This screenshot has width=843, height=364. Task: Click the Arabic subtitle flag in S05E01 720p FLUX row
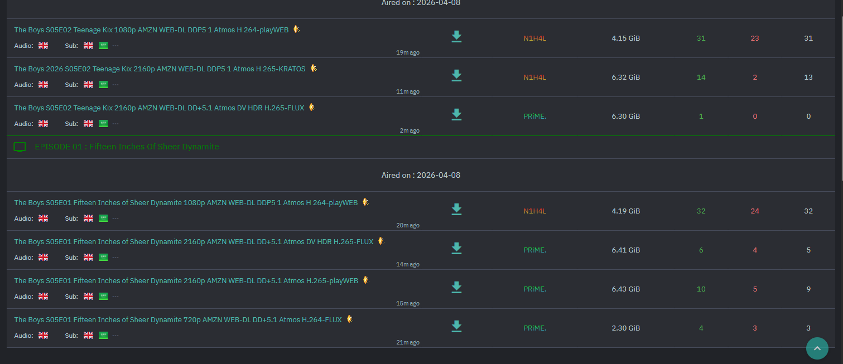(x=103, y=336)
